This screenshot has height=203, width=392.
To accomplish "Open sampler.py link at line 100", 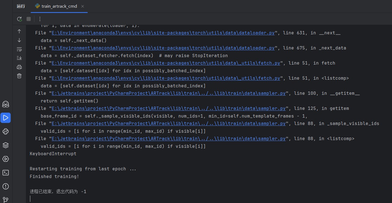I will tap(169, 93).
